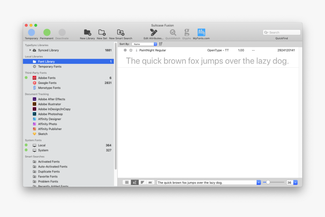Toggle System fonts activation dot
Viewport: 325px width, 217px height.
26,150
